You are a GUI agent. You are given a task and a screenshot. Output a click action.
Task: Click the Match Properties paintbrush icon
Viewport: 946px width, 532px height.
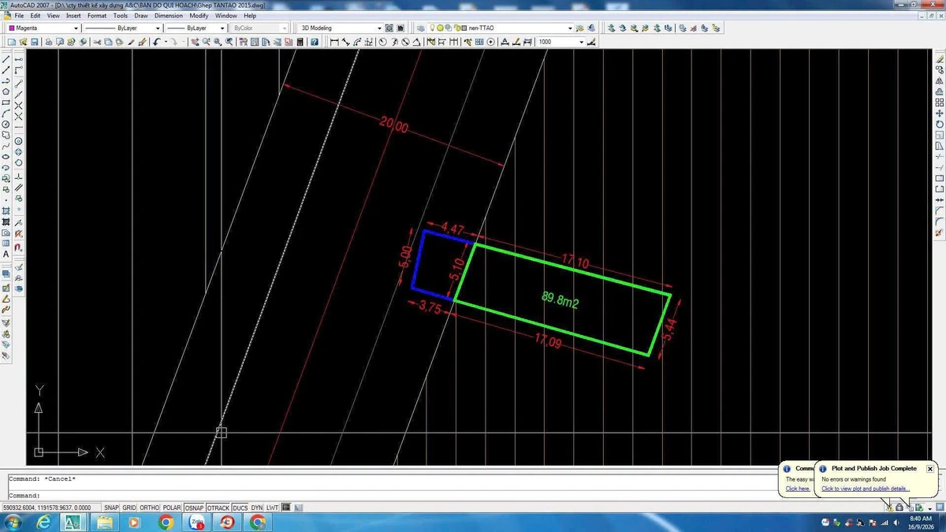131,42
